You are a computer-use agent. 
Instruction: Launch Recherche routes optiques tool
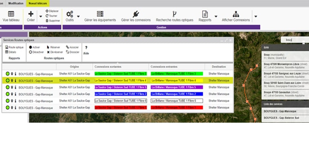[174, 16]
